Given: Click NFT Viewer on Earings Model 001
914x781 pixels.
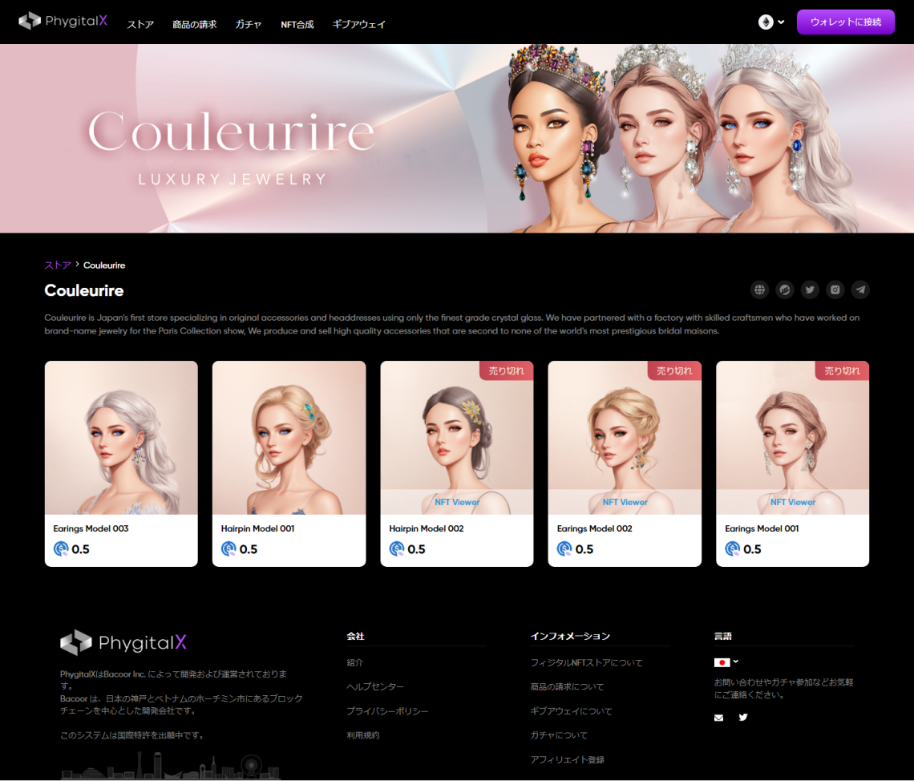Looking at the screenshot, I should [793, 502].
